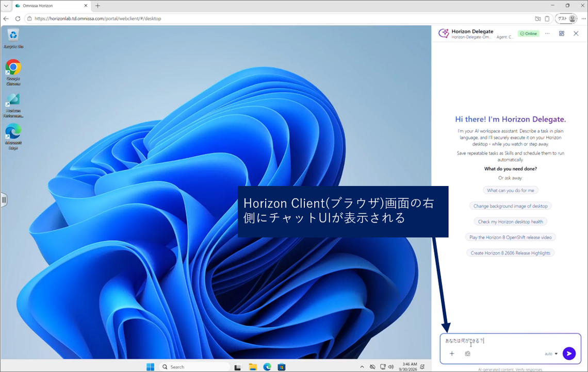
Task: Open File Explorer from the taskbar
Action: [x=253, y=367]
